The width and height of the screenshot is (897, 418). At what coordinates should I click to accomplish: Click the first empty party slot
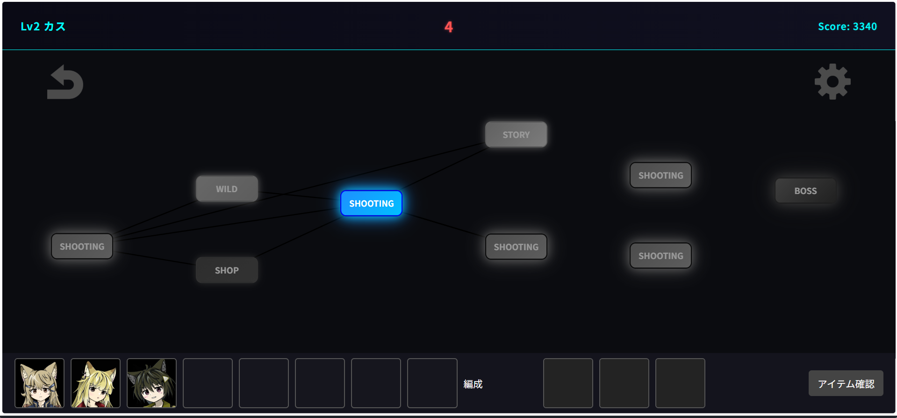[208, 383]
